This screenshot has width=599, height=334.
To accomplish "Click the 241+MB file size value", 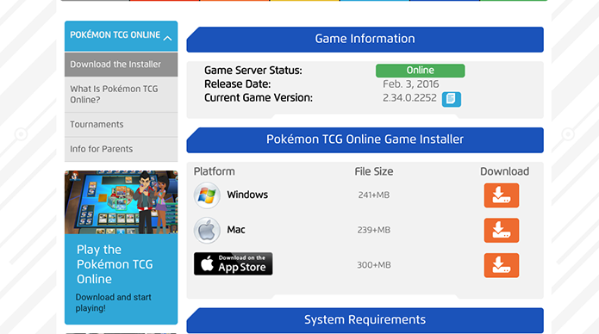I will (x=373, y=195).
